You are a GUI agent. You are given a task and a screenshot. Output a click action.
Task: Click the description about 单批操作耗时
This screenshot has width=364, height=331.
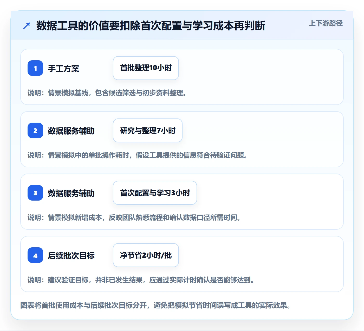138,155
